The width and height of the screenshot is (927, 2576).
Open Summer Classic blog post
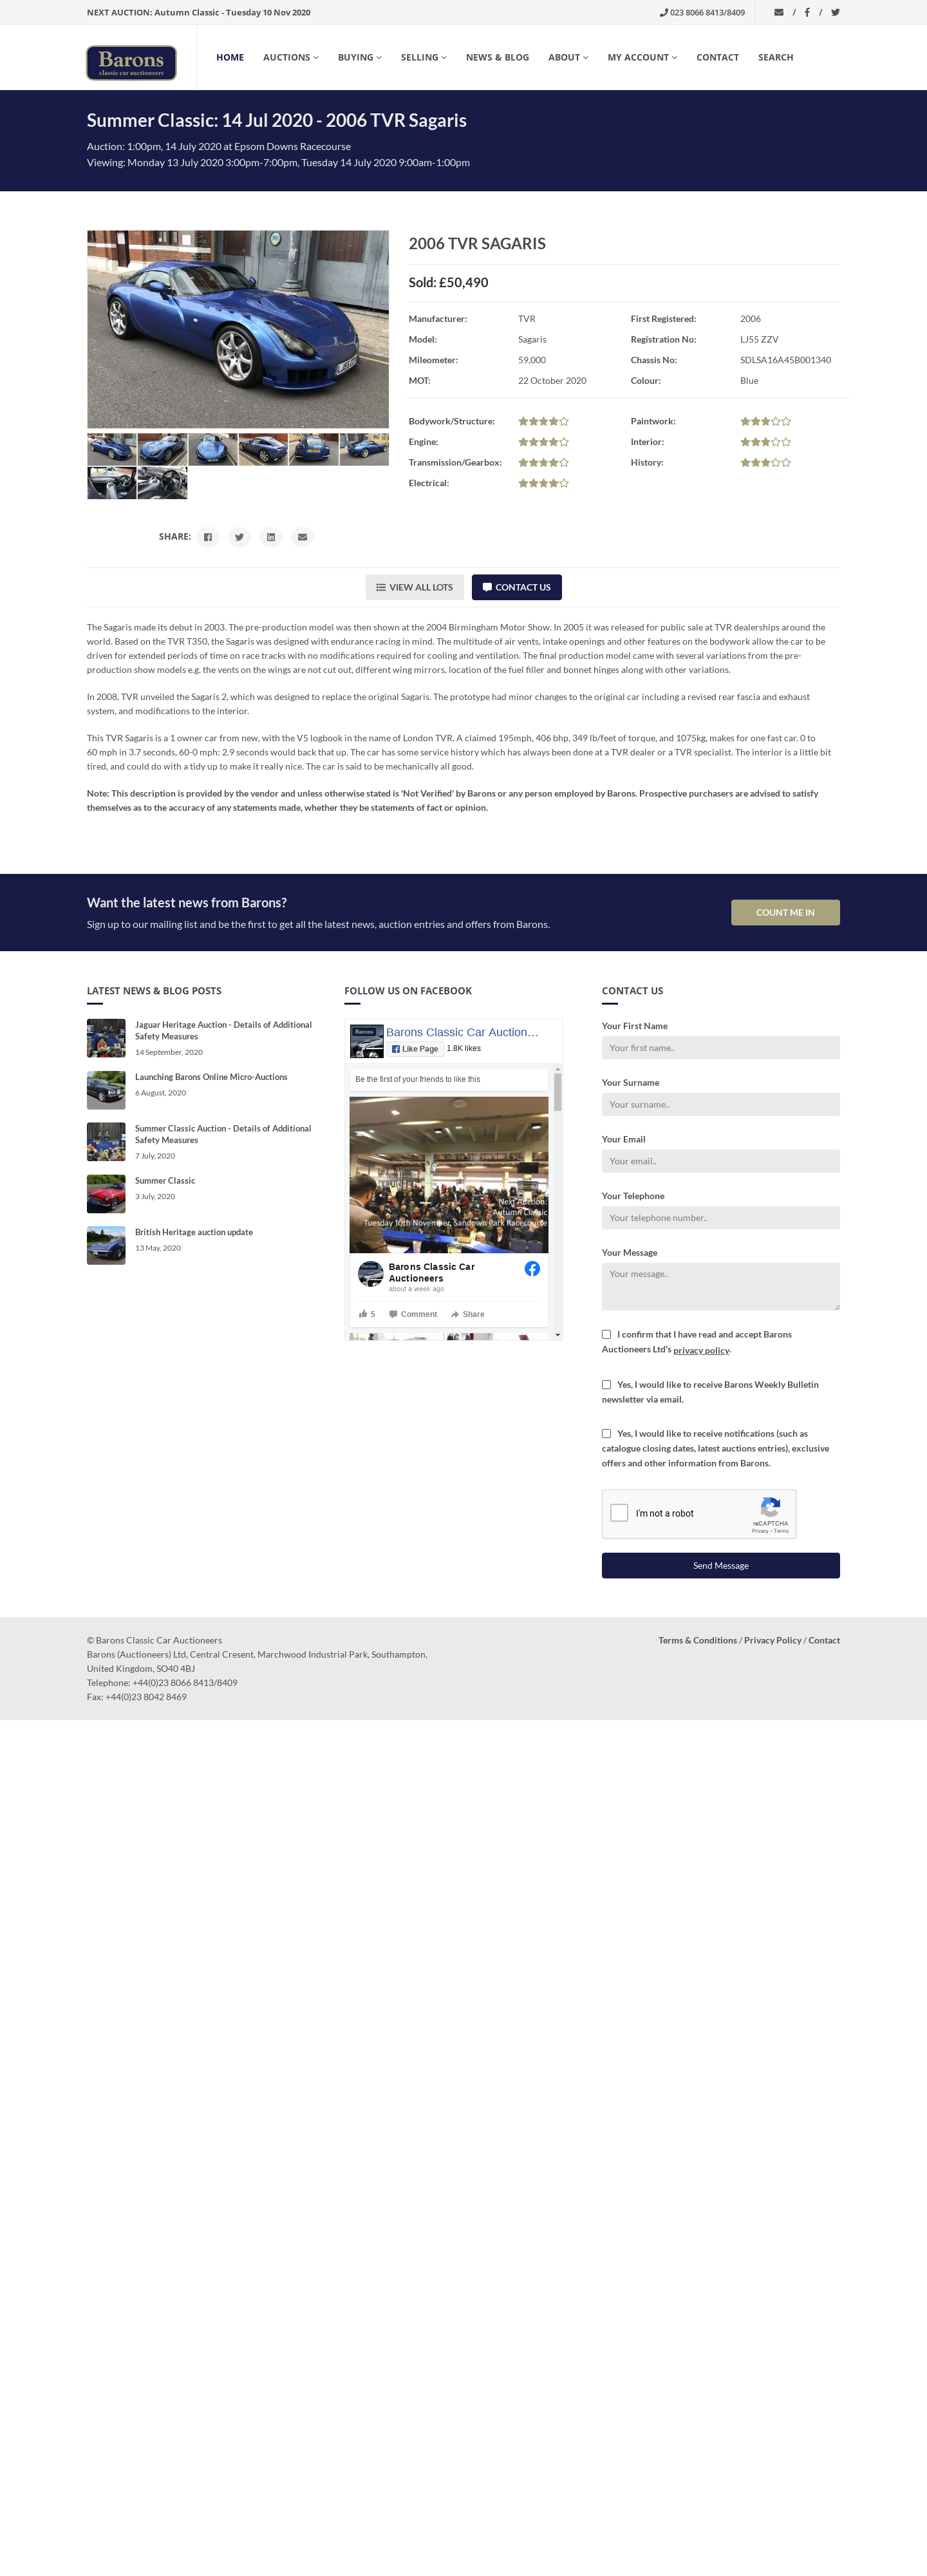tap(165, 1181)
